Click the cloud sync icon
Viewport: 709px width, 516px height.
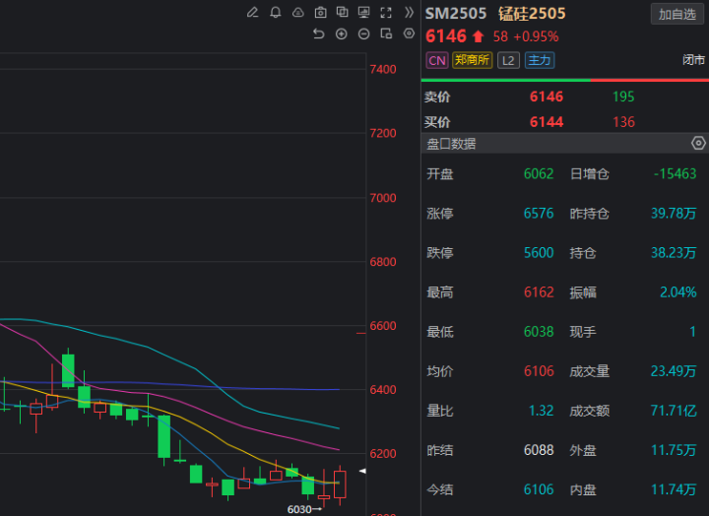click(x=297, y=13)
